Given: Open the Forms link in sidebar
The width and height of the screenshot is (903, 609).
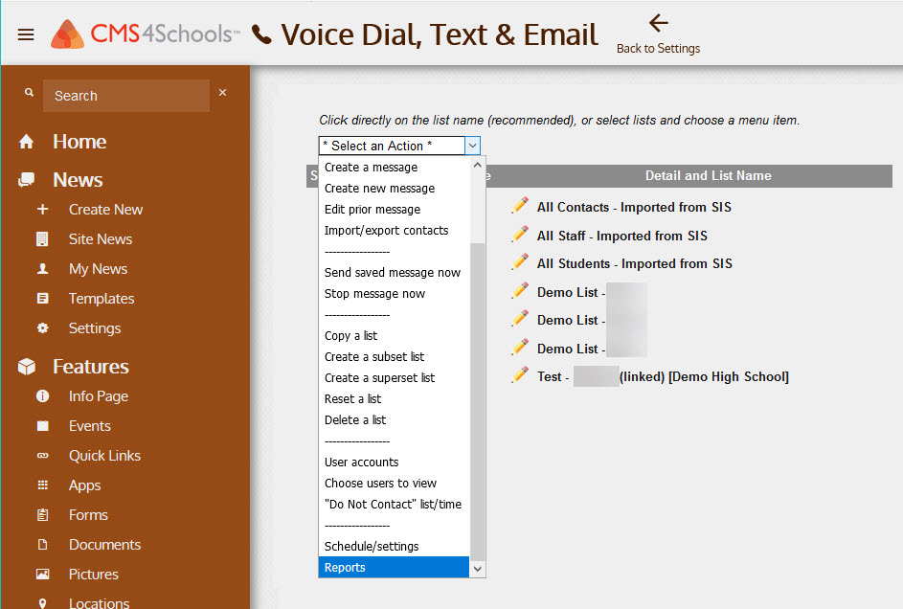Looking at the screenshot, I should click(x=88, y=514).
